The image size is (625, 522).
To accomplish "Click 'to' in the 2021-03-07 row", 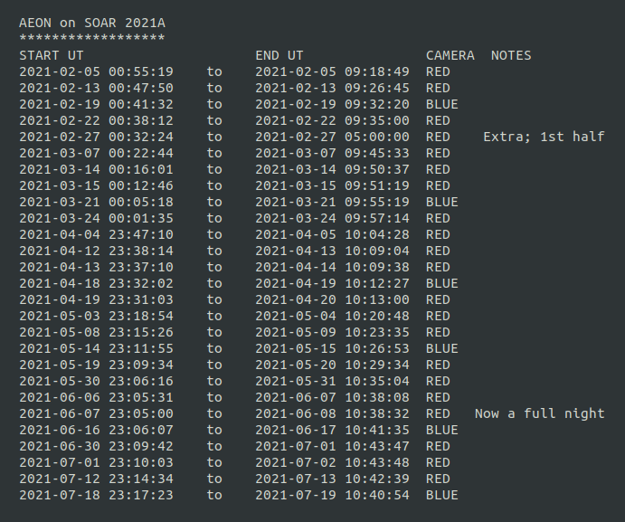I will (x=214, y=153).
